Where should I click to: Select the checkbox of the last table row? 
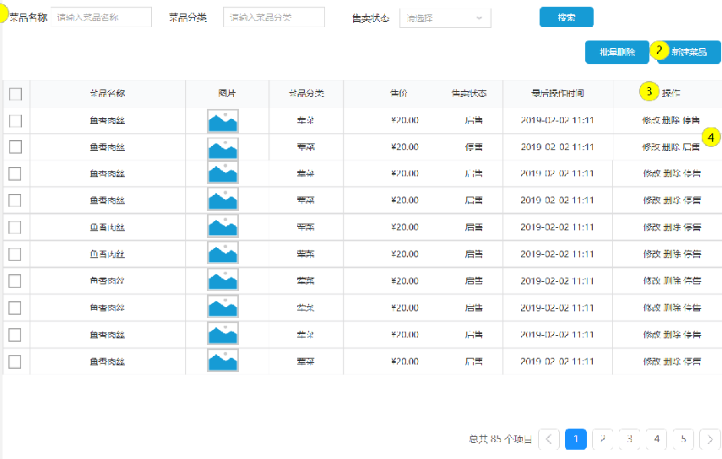click(x=15, y=361)
